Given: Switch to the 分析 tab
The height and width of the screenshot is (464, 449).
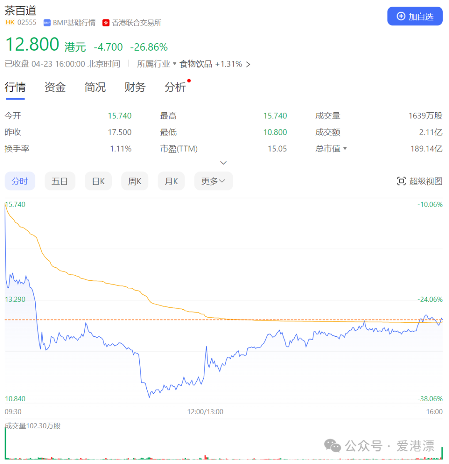Looking at the screenshot, I should [175, 87].
